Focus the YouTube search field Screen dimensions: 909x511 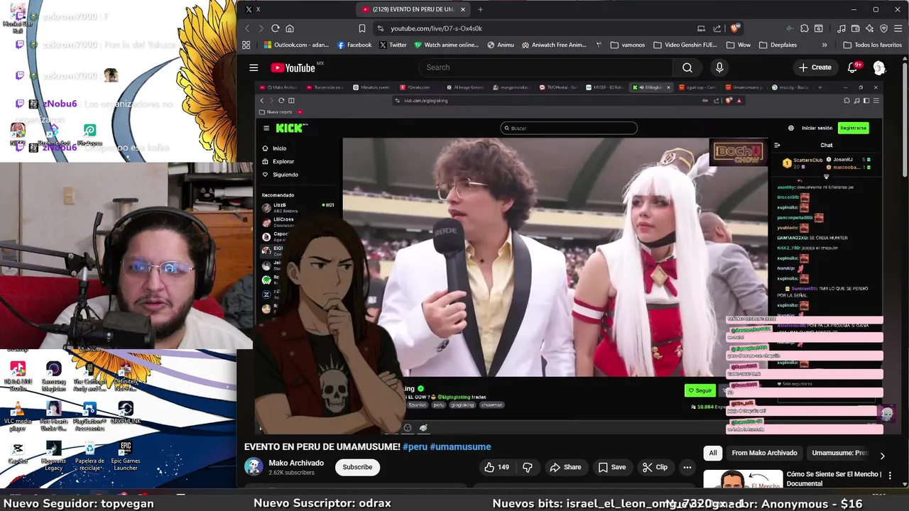545,67
